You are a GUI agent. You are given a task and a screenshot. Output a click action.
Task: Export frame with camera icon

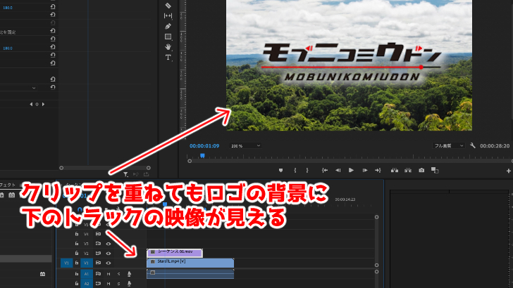pyautogui.click(x=421, y=170)
